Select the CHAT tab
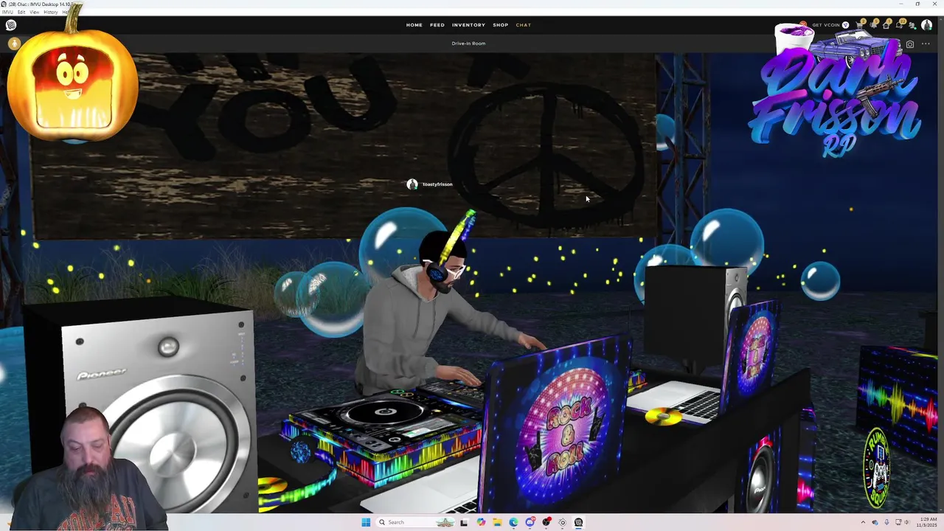Screen dimensions: 944x531 (x=523, y=25)
